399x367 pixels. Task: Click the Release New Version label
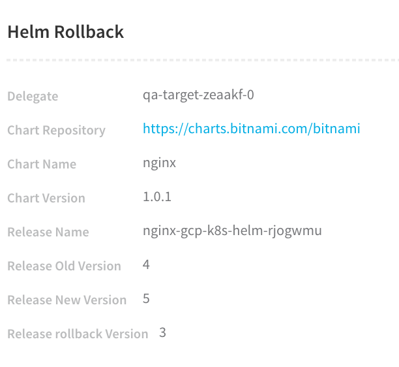[x=67, y=300]
